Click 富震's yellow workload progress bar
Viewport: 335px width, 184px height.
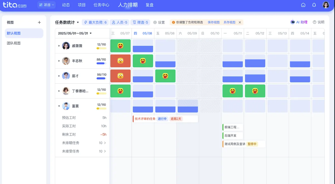point(101,109)
